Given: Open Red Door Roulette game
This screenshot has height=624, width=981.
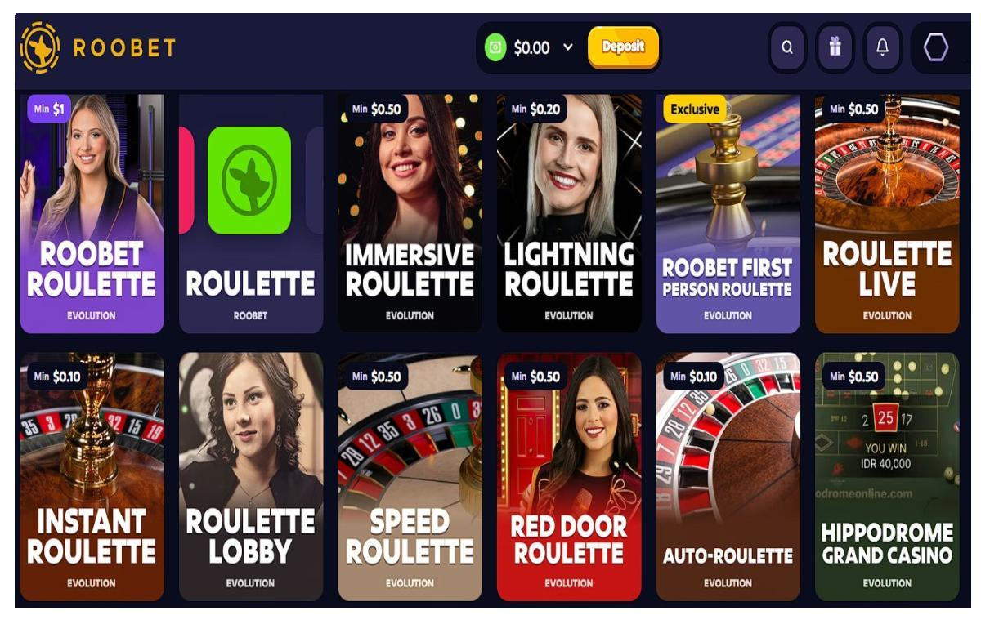Looking at the screenshot, I should coord(569,477).
